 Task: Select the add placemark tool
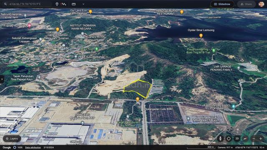pyautogui.click(x=57, y=4)
